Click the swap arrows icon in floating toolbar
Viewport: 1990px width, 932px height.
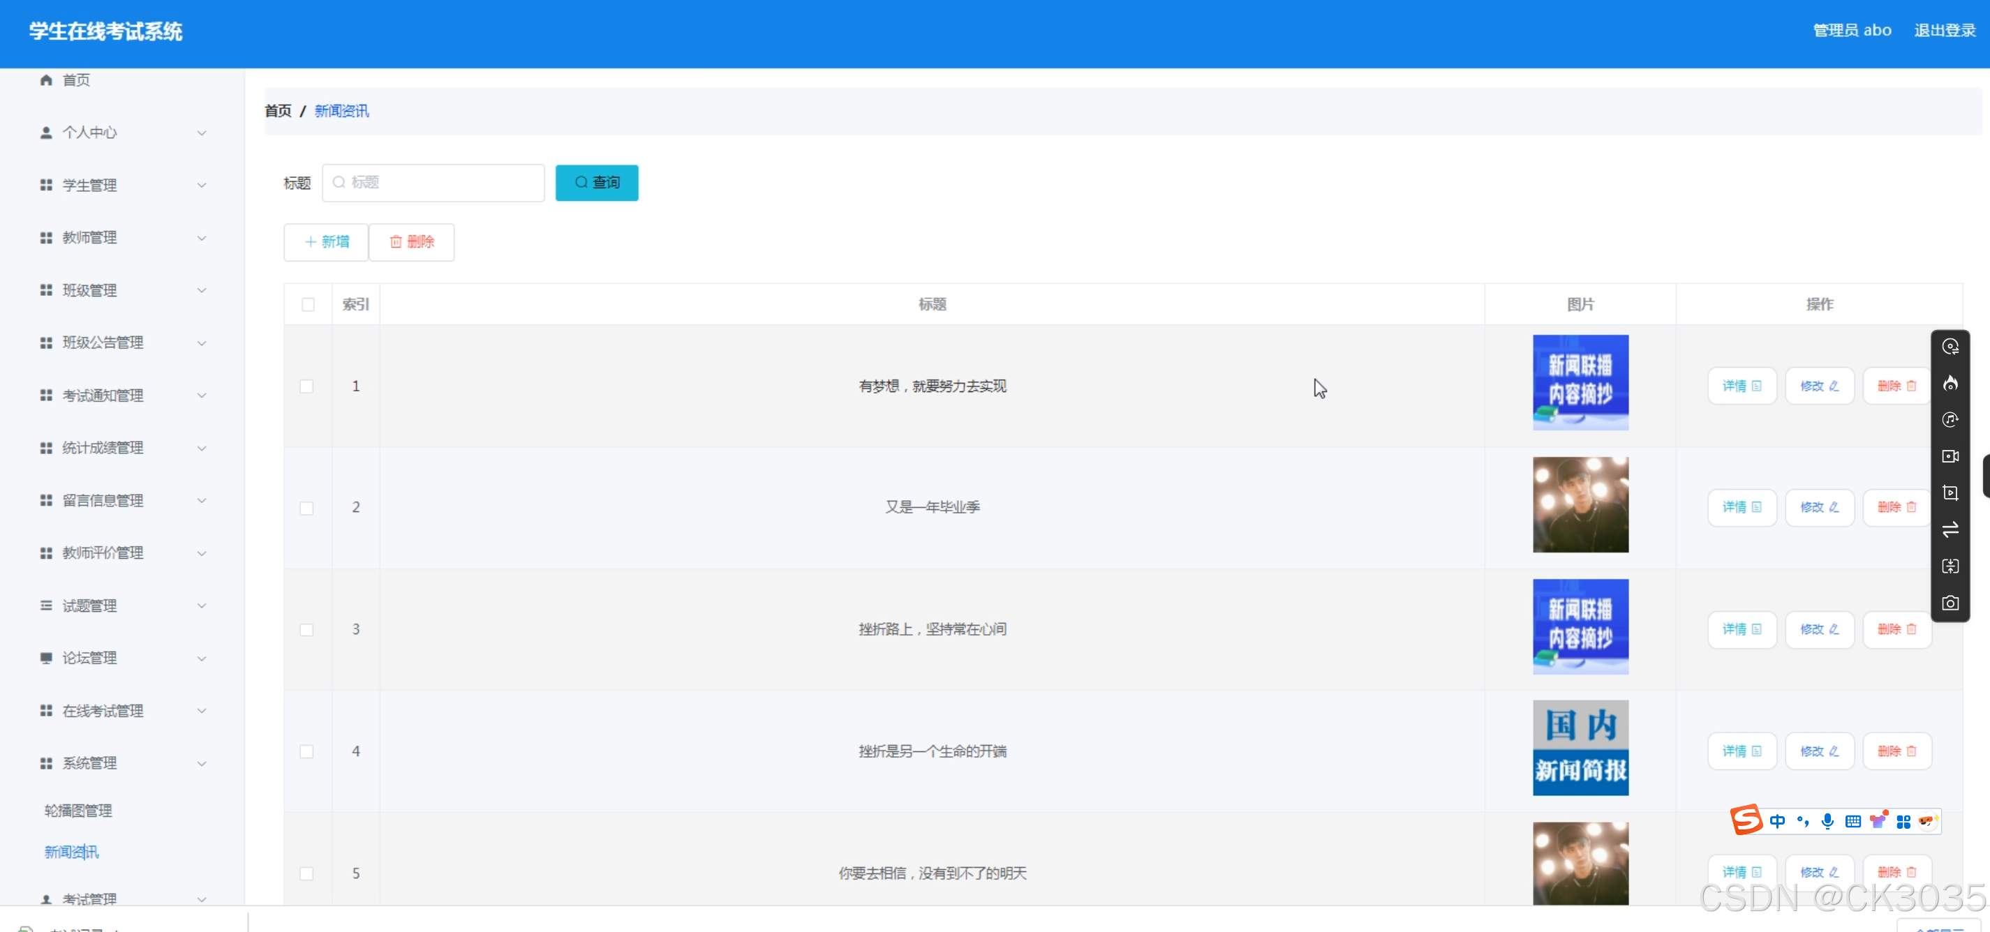click(x=1950, y=529)
